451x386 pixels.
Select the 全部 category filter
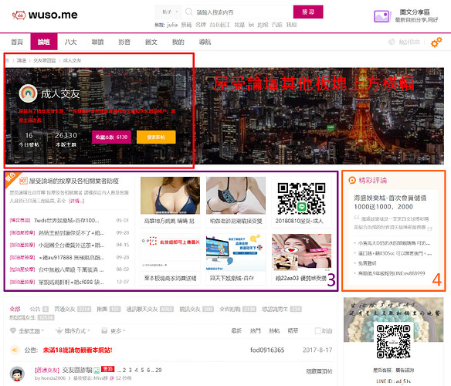coord(15,309)
